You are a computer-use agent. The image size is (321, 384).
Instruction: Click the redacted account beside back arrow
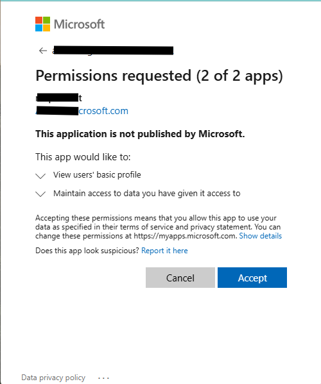click(113, 51)
